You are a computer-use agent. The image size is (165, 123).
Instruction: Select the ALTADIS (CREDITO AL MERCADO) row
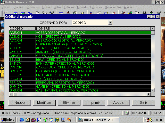[80, 48]
